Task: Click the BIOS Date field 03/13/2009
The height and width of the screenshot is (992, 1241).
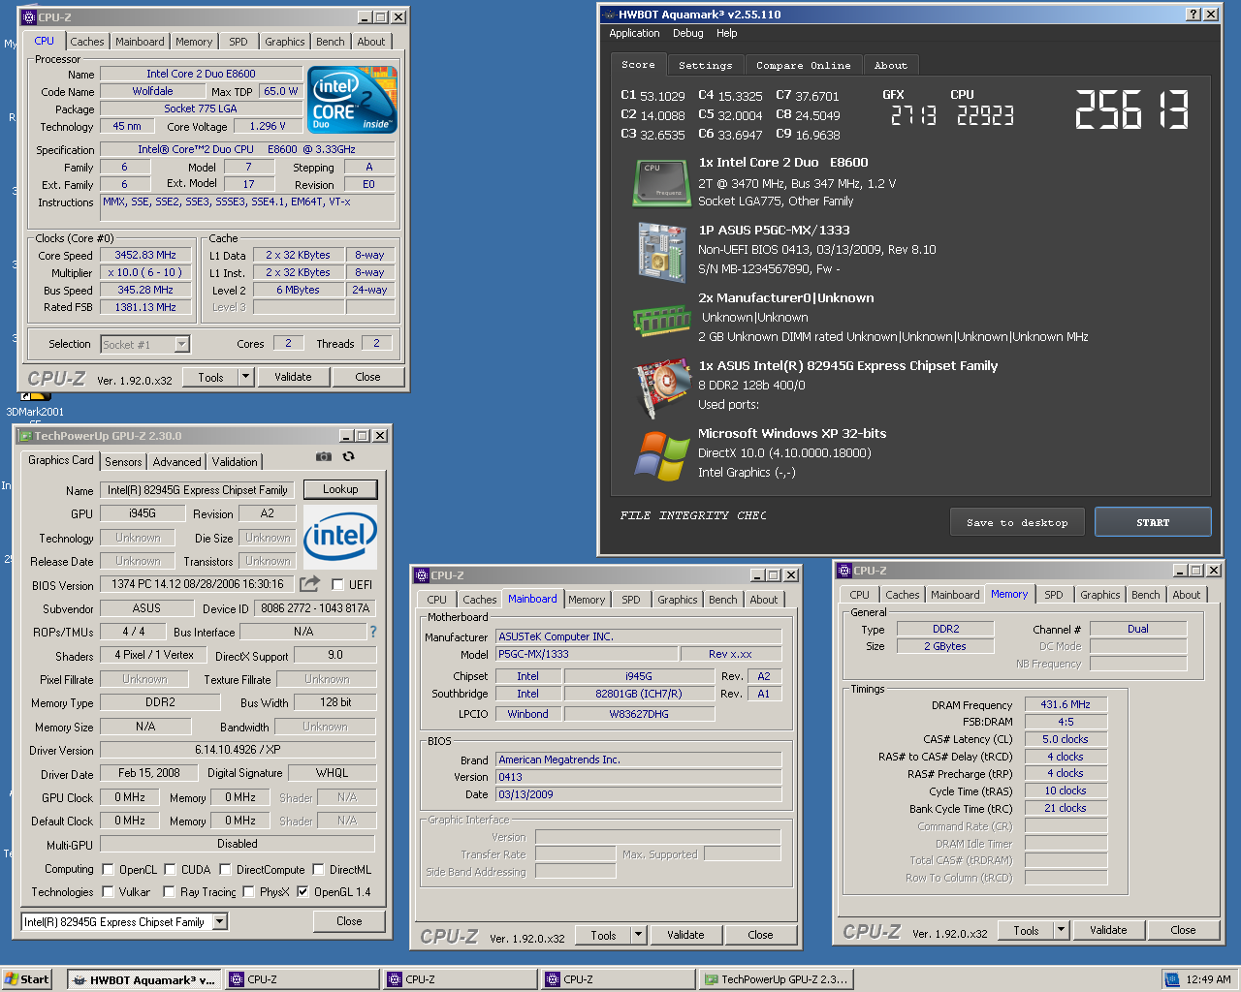Action: pyautogui.click(x=639, y=794)
